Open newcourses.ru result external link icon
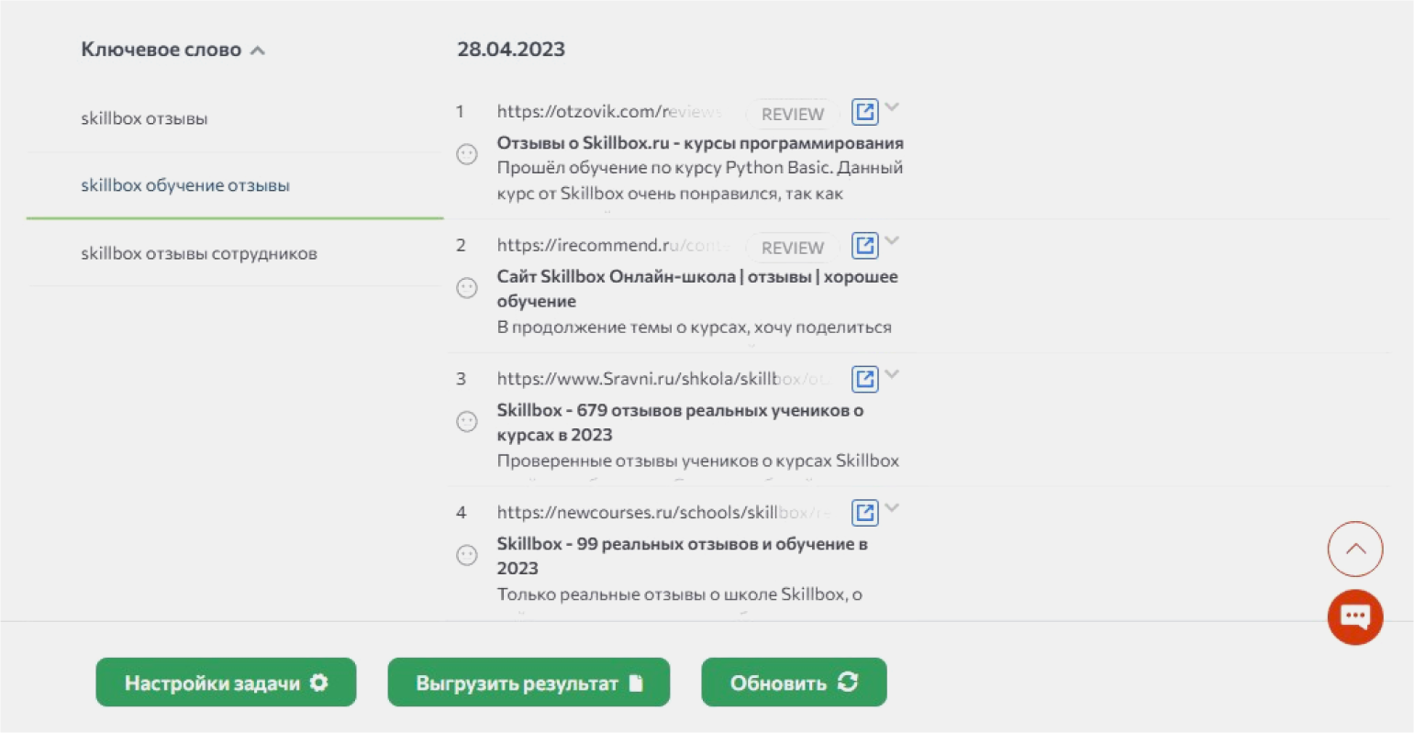Screen dimensions: 1414x733 pyautogui.click(x=864, y=513)
